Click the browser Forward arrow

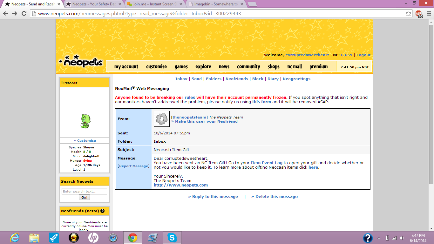tap(15, 14)
